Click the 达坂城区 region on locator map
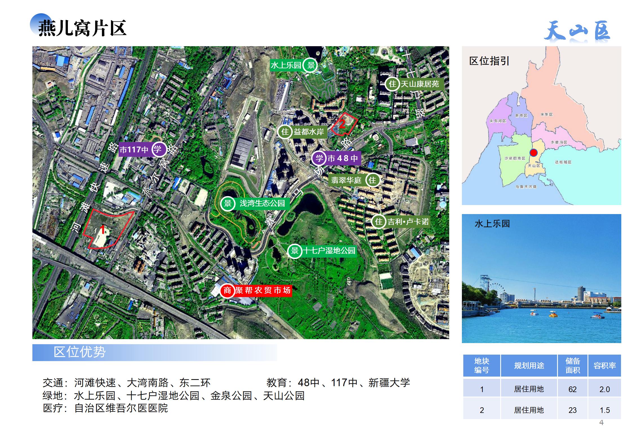The image size is (632, 447). coord(563,163)
